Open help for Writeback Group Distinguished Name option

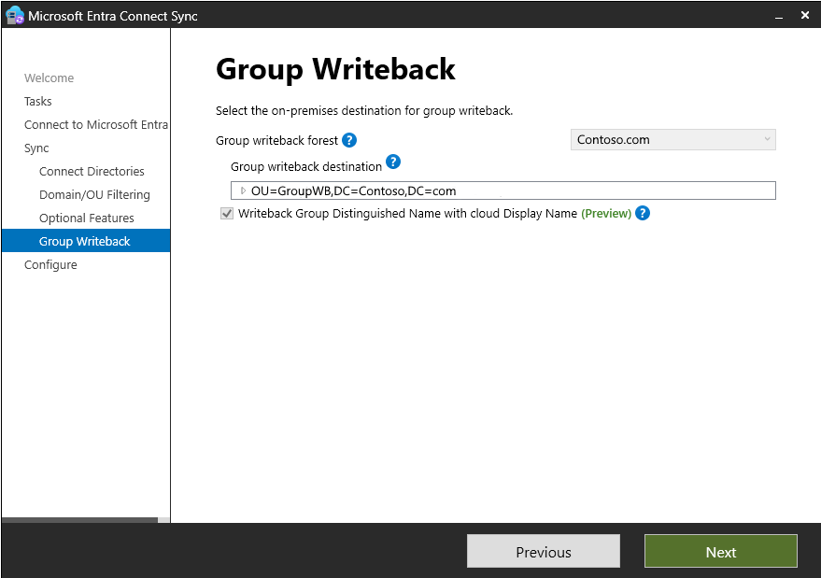coord(643,213)
